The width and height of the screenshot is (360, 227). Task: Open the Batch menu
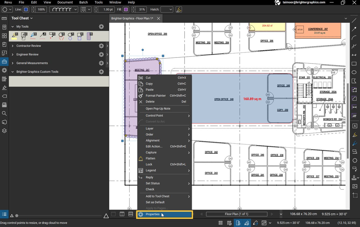(x=83, y=2)
